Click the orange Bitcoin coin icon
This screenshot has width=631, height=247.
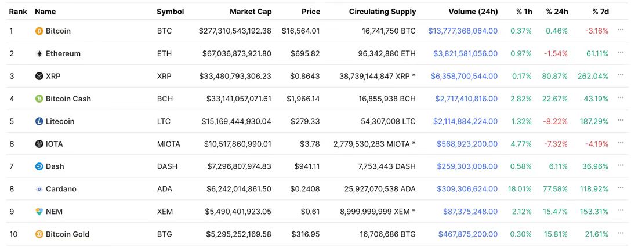(39, 31)
